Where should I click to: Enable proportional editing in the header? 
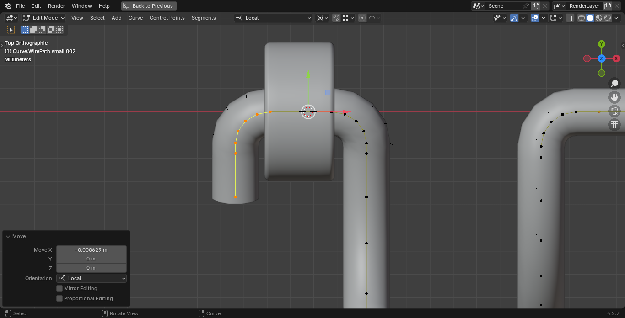coord(362,18)
